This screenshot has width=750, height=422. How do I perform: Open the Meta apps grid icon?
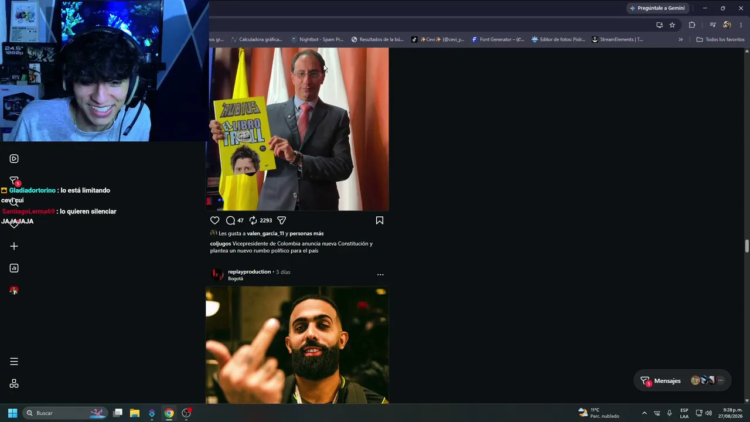pyautogui.click(x=14, y=383)
